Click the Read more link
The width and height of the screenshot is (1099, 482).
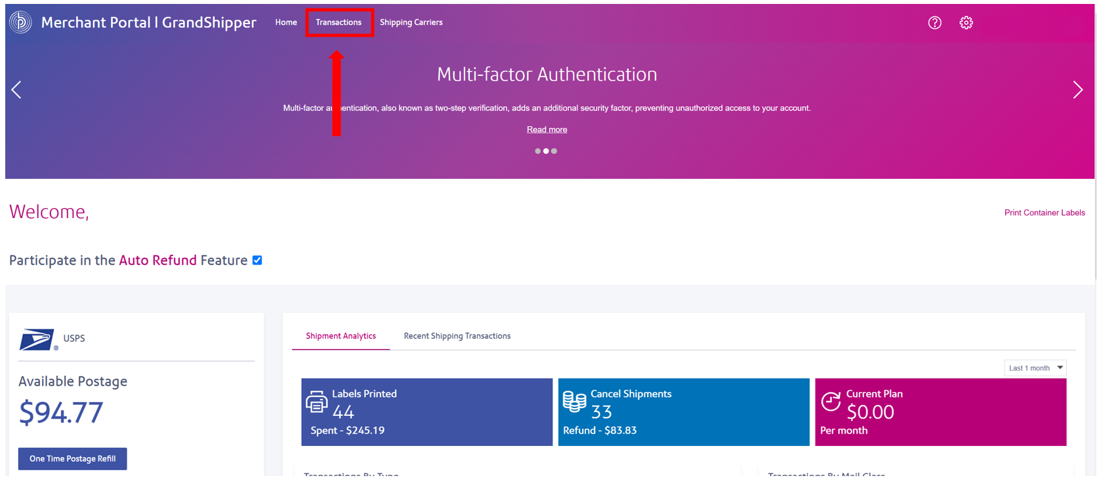547,130
